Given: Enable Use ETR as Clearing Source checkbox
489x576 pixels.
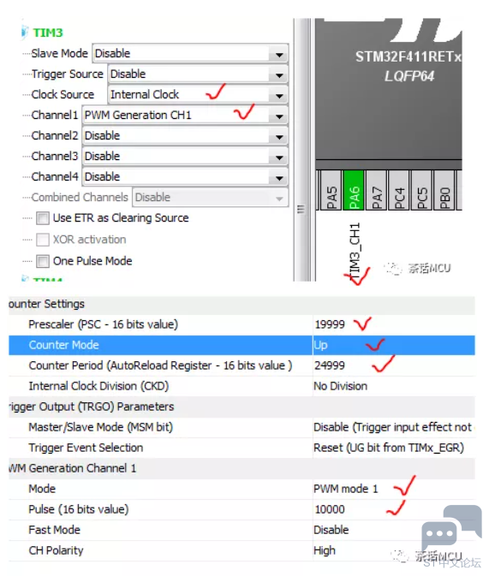Looking at the screenshot, I should click(x=43, y=218).
